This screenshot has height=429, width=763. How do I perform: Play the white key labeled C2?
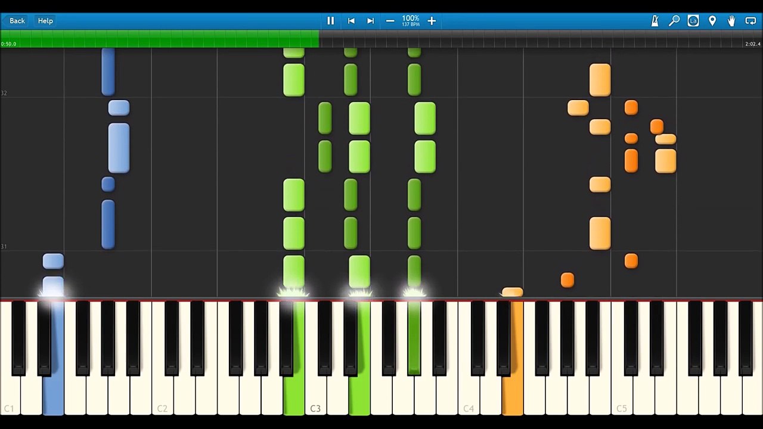[162, 396]
